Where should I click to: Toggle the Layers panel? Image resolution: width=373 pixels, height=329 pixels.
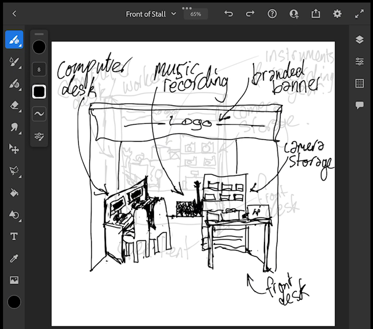(x=359, y=40)
